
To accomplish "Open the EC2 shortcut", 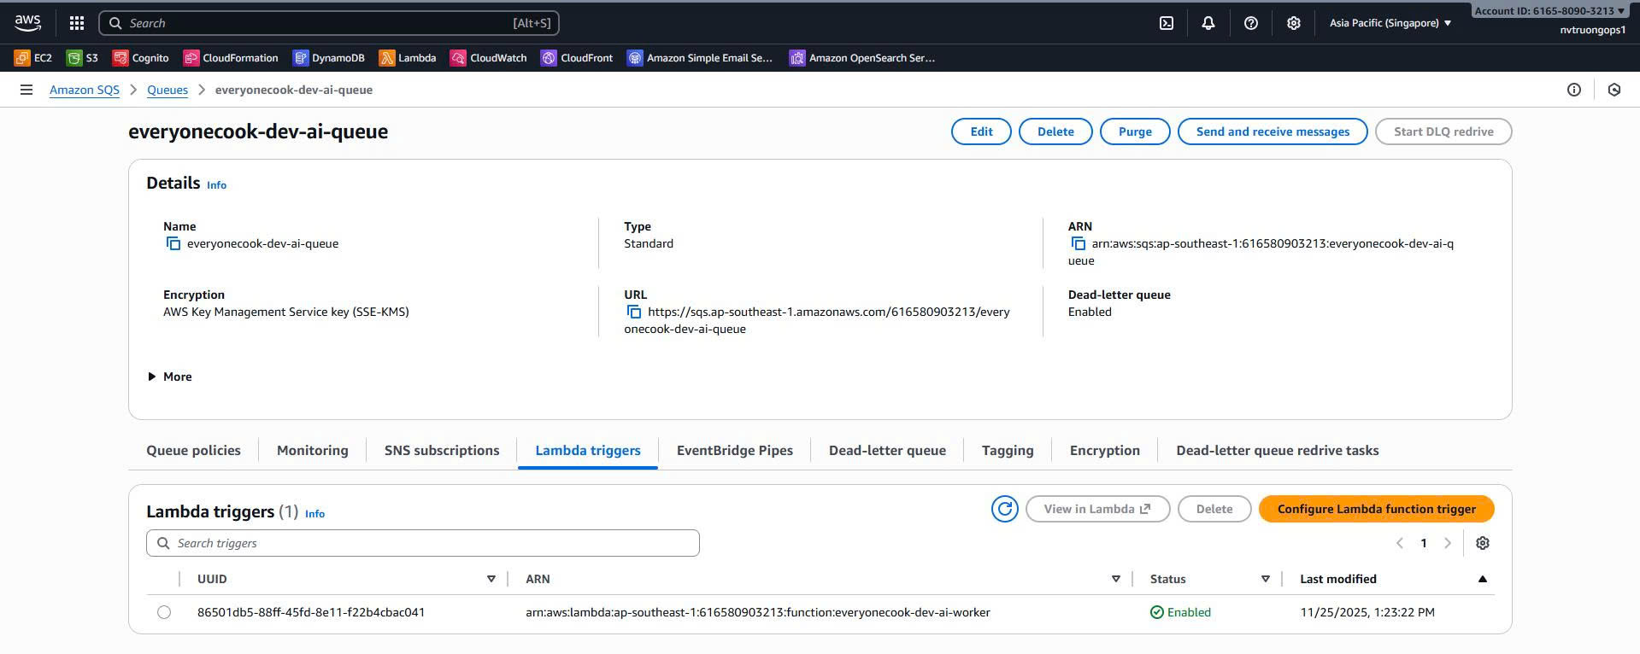I will 33,58.
